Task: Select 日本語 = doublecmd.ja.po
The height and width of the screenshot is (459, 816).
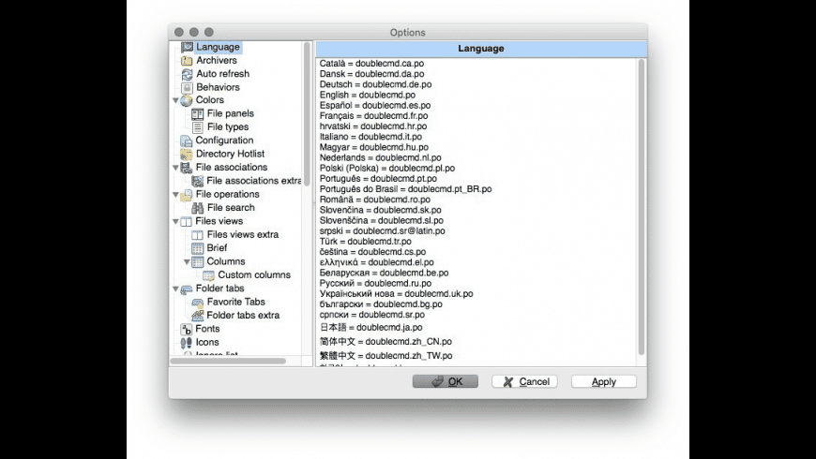Action: 371,328
